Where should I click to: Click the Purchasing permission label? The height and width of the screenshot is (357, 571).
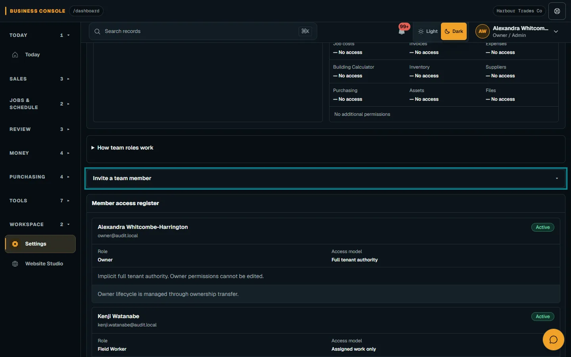[x=345, y=90]
